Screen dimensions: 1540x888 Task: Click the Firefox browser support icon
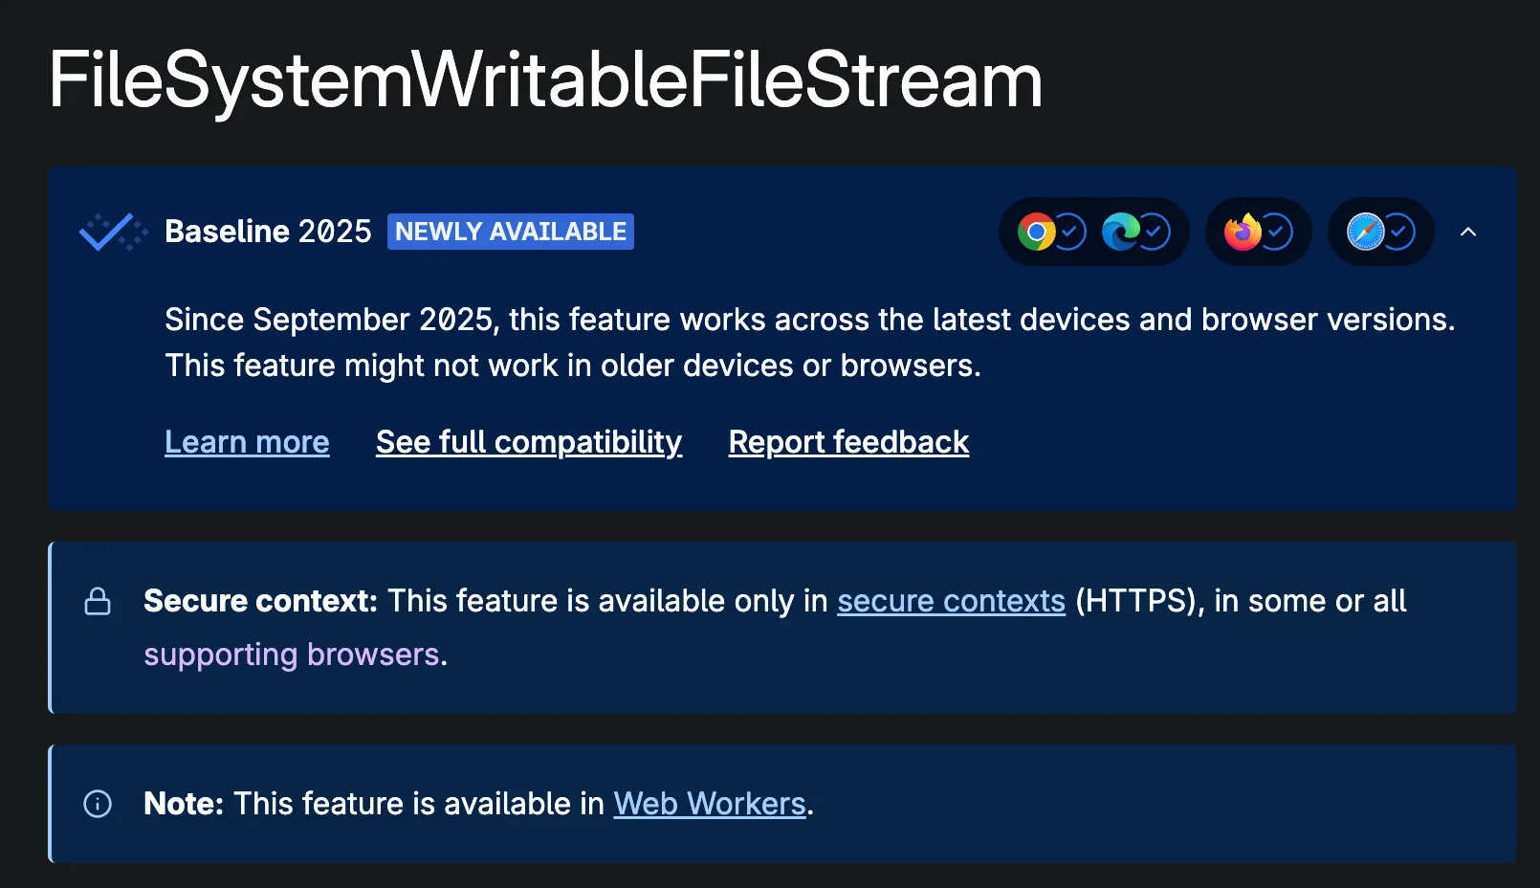pos(1243,232)
